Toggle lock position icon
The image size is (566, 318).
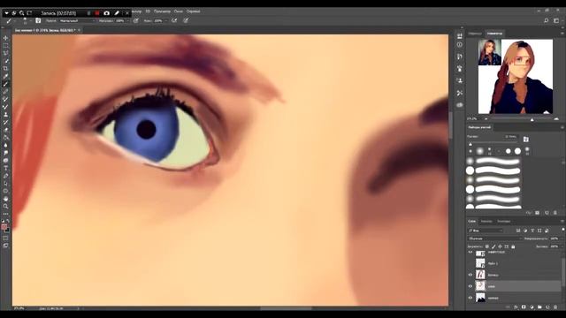500,246
